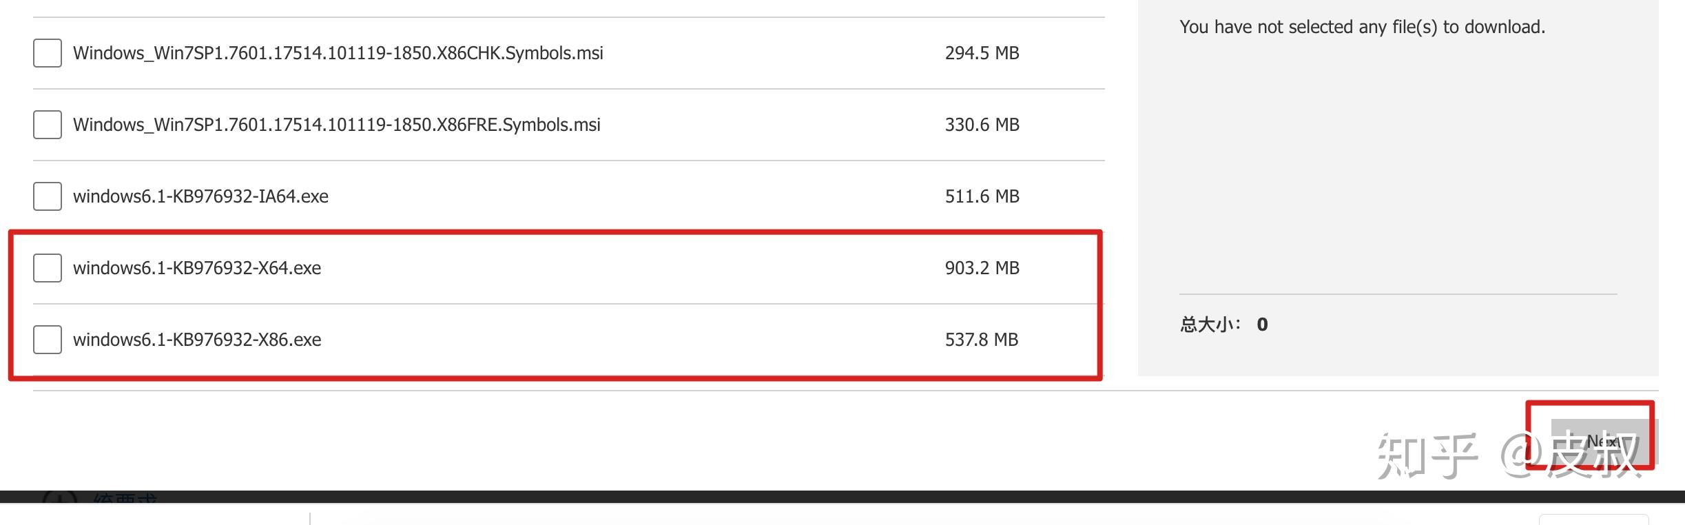Check the X86FRE.Symbols.msi file checkbox
1685x525 pixels.
48,125
